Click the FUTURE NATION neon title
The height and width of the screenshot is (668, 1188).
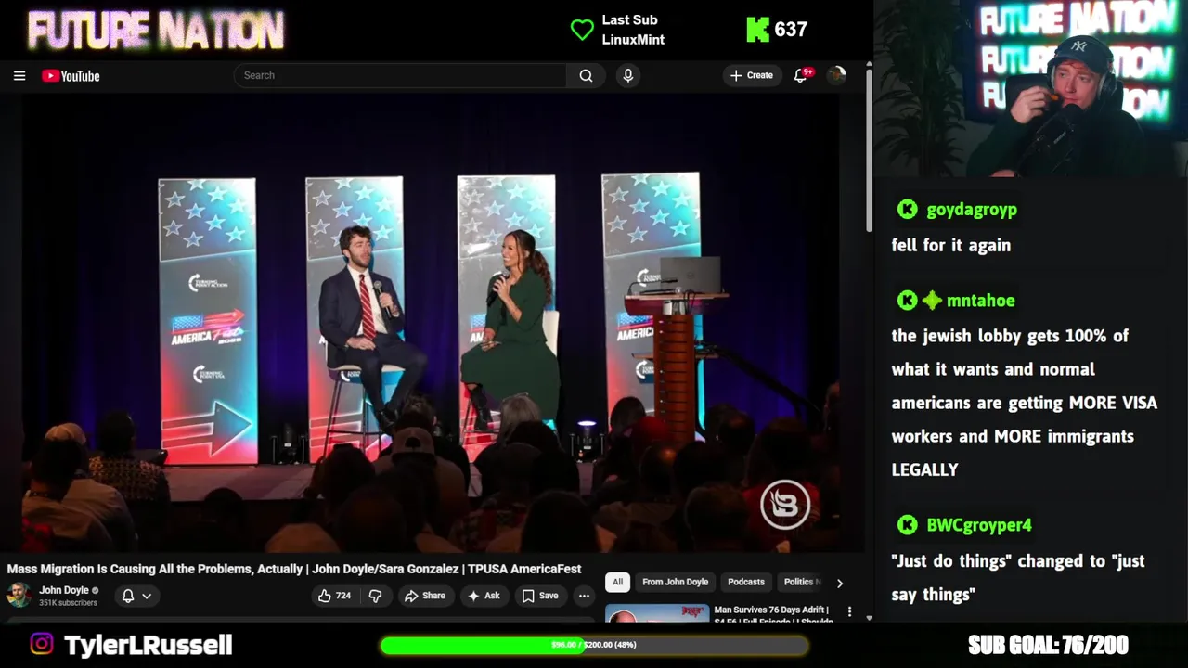point(156,31)
